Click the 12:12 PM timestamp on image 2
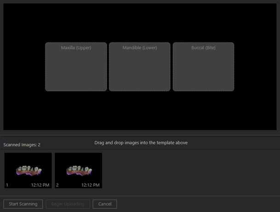The image size is (280, 212). (x=91, y=184)
